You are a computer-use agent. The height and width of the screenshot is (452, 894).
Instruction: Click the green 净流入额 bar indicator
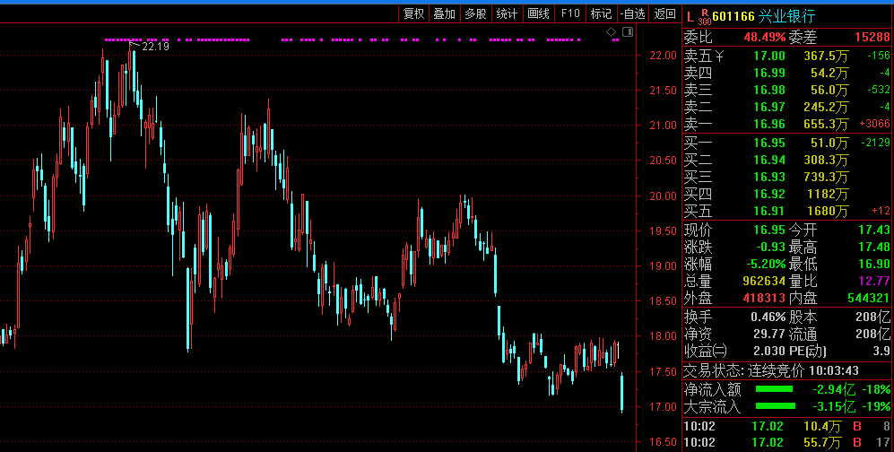click(x=774, y=390)
